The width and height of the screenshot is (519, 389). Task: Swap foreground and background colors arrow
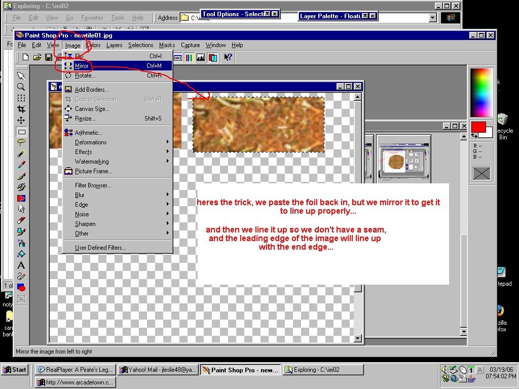click(474, 135)
